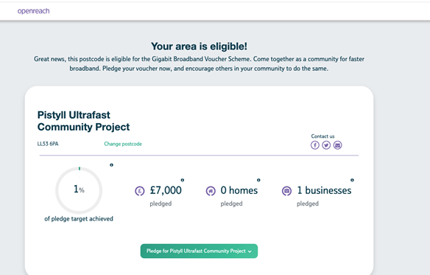Click the email envelope contact icon
The image size is (430, 275).
pos(337,145)
